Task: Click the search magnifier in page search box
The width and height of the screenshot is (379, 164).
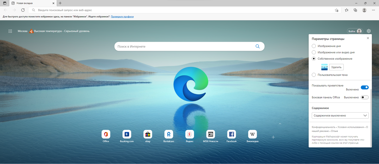Action: [257, 46]
